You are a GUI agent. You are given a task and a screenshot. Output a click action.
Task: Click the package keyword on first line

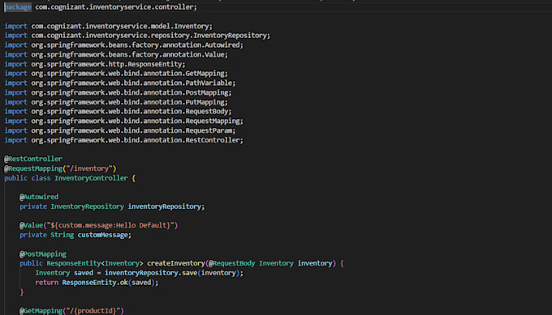[x=18, y=7]
